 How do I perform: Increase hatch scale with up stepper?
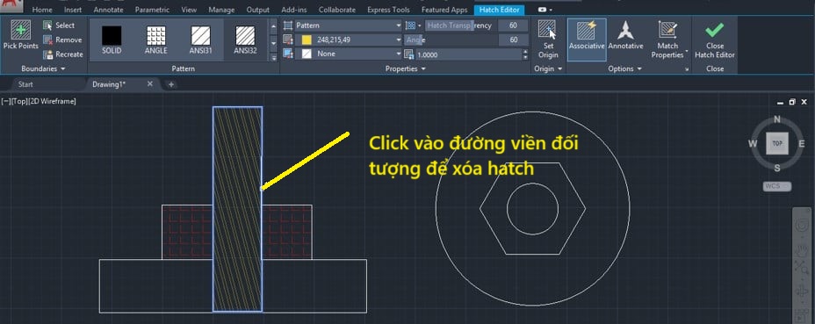pos(525,52)
